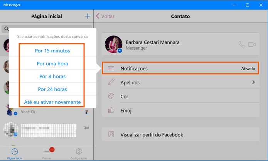Switch to Página inicial tab
Screen dimensions: 268x161
pyautogui.click(x=15, y=154)
